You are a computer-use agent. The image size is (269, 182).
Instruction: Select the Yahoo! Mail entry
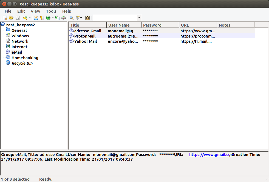[162, 41]
